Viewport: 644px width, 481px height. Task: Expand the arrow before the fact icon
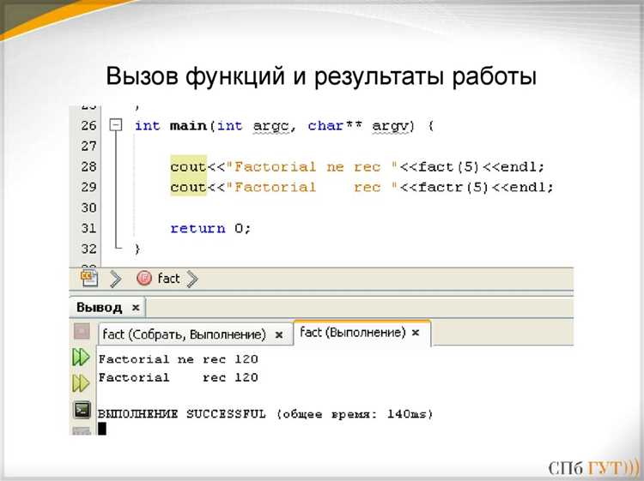coord(116,279)
